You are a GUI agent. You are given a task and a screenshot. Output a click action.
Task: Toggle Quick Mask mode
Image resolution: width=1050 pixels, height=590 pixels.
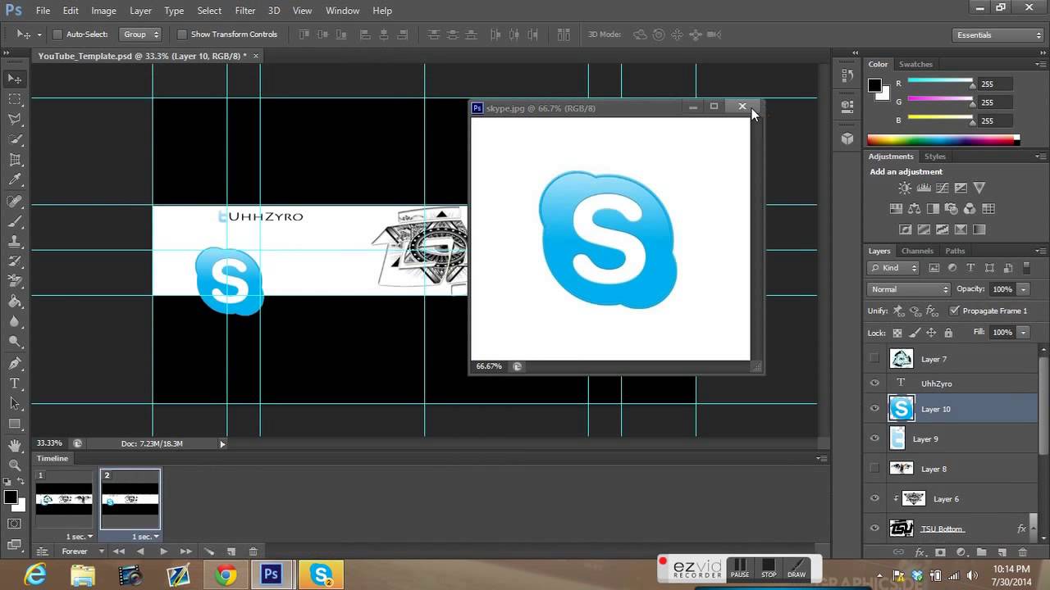coord(15,523)
